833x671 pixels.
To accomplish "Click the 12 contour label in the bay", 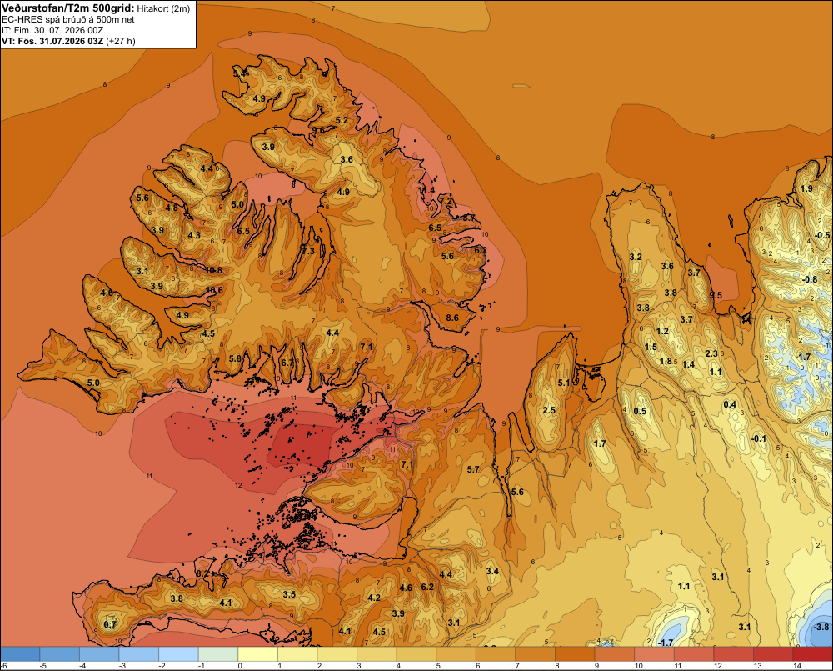I will 238,485.
